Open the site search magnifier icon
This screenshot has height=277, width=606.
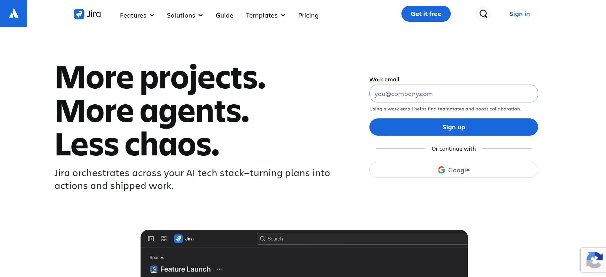point(483,14)
